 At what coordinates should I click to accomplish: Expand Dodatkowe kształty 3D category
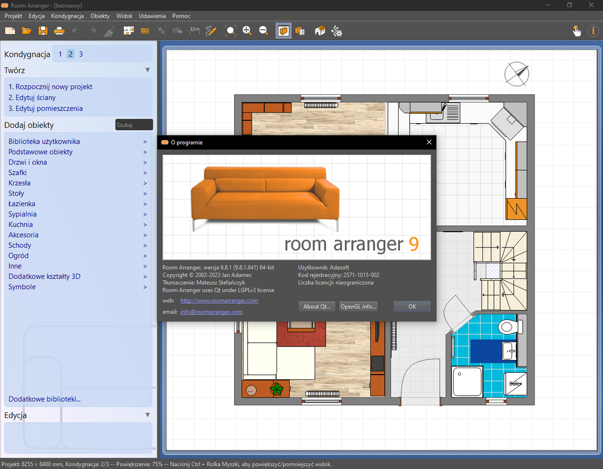pyautogui.click(x=78, y=277)
